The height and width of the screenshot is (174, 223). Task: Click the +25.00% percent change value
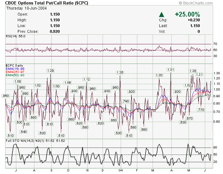(187, 14)
